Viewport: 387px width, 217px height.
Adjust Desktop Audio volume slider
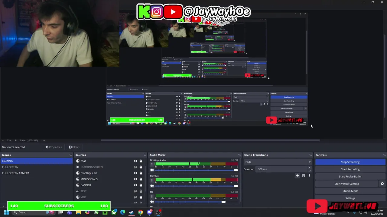(196, 170)
